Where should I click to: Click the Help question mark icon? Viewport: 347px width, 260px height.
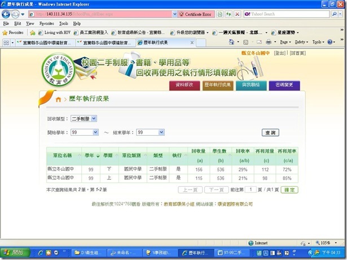point(330,42)
